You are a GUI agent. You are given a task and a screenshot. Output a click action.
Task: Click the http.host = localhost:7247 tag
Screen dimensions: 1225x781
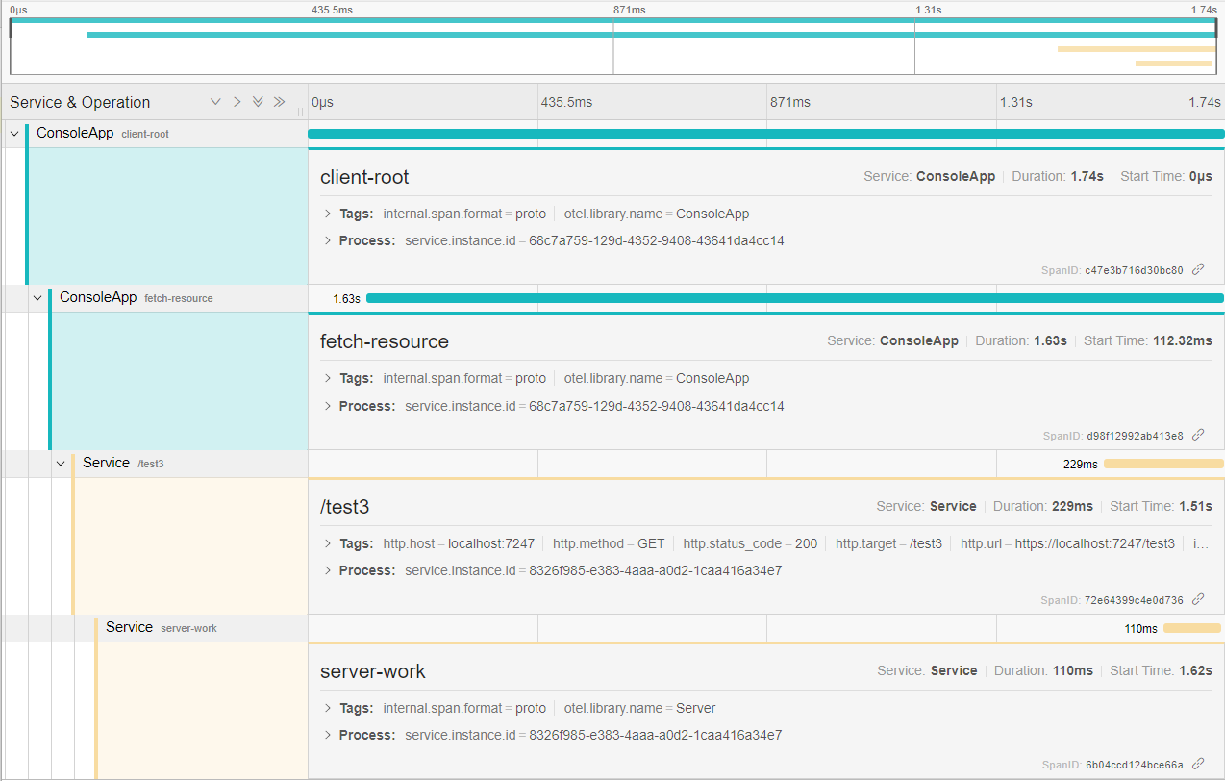click(459, 543)
